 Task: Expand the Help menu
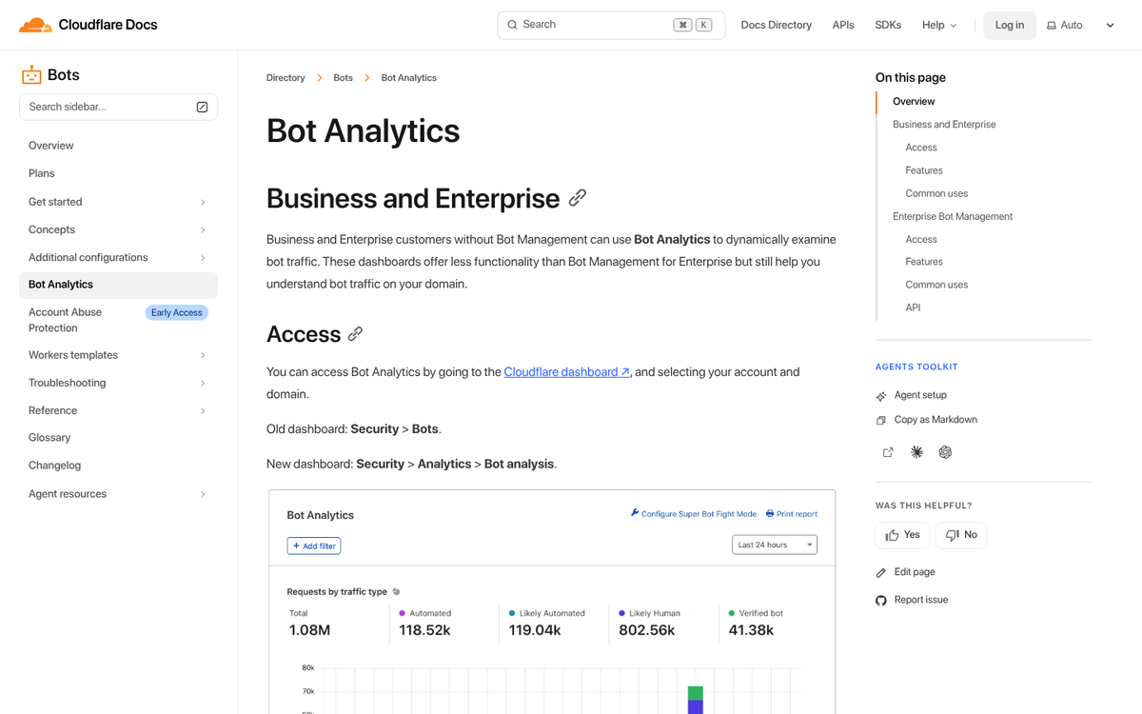point(938,25)
